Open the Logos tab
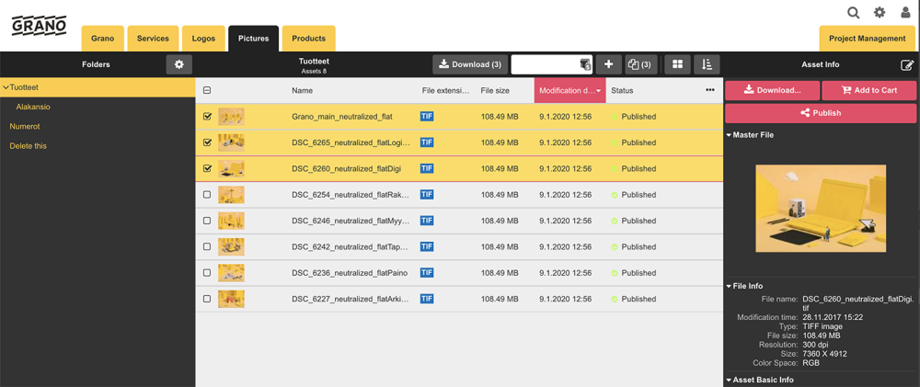Viewport: 920px width, 387px height. tap(203, 39)
